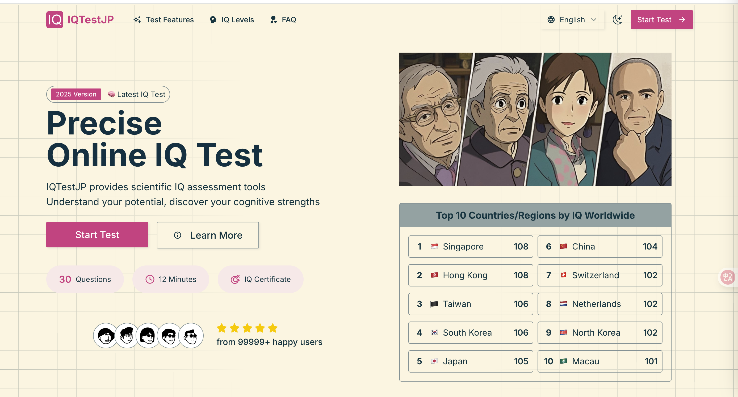This screenshot has height=397, width=738.
Task: Click the brain emoji icon
Action: [111, 94]
